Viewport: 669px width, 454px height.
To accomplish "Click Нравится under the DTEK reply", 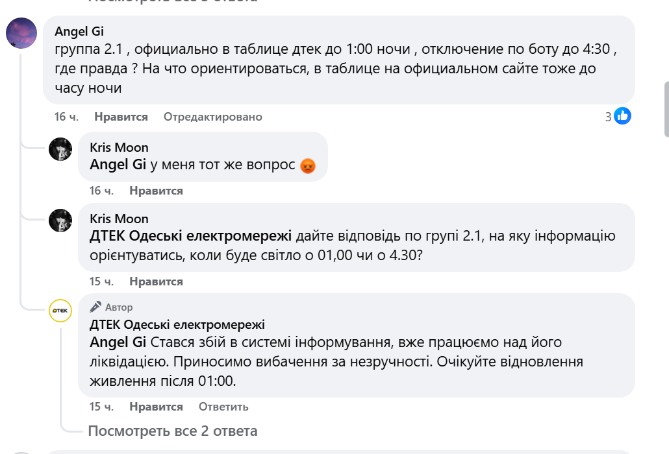I will (158, 407).
